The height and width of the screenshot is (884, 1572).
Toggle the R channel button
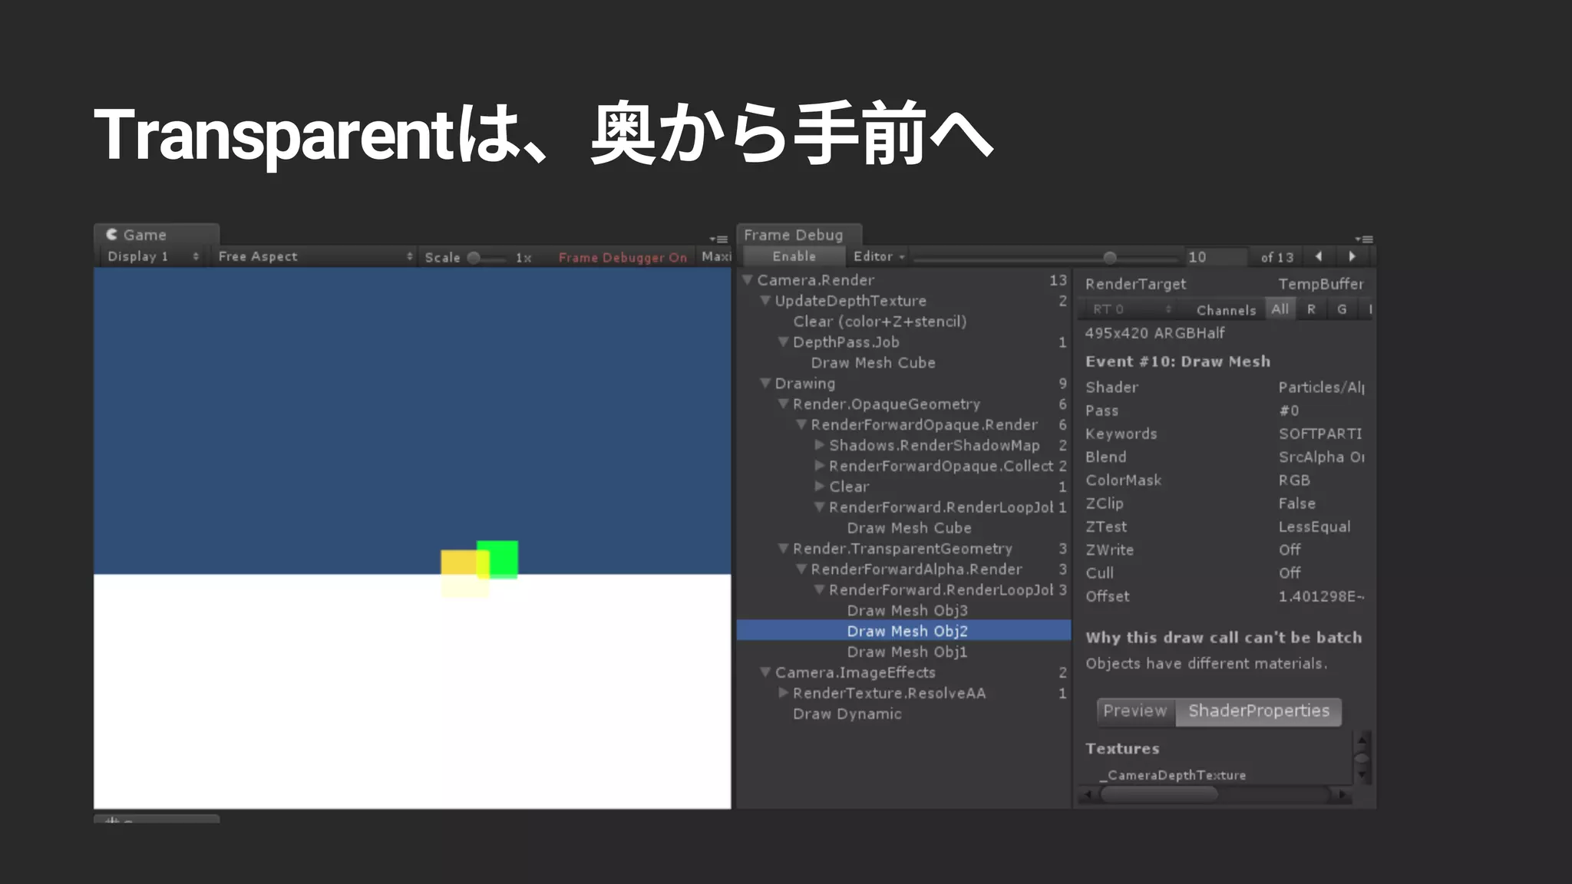[x=1311, y=309]
